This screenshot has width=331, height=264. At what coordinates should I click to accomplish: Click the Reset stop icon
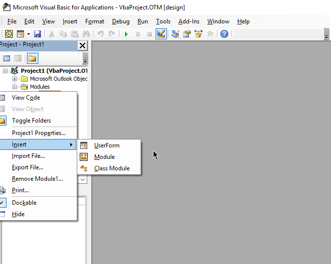[149, 34]
